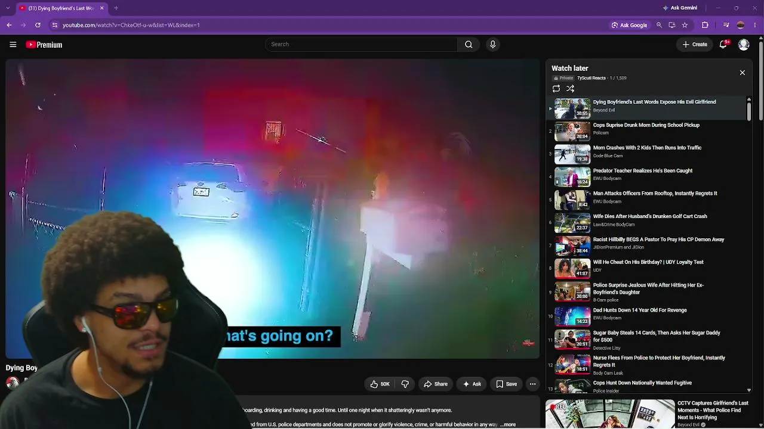The image size is (764, 429).
Task: Open the Ask Google lens button
Action: [x=630, y=25]
